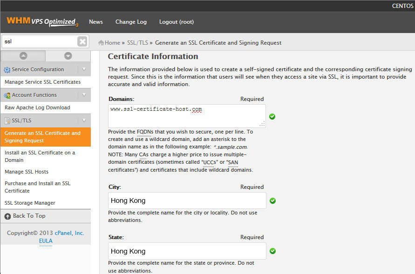
Task: Click the Home icon in breadcrumb
Action: tap(101, 43)
